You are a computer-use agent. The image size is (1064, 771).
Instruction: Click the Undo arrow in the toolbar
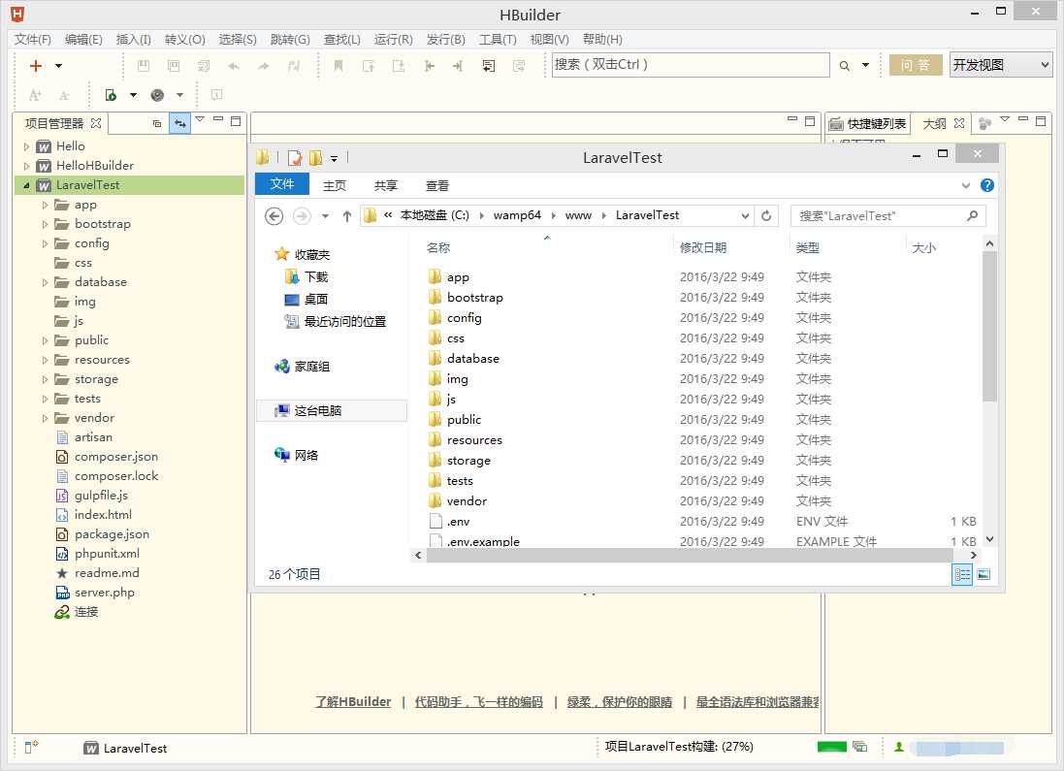point(234,66)
